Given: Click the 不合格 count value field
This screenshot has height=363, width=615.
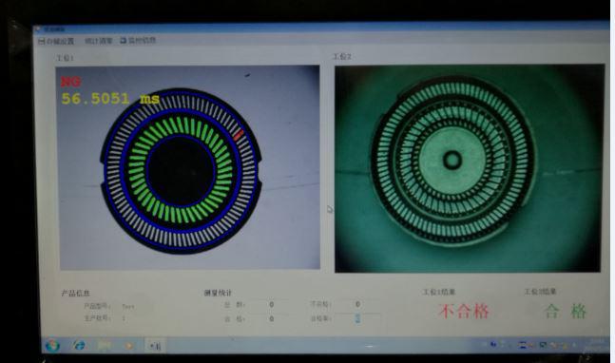Looking at the screenshot, I should tap(357, 304).
